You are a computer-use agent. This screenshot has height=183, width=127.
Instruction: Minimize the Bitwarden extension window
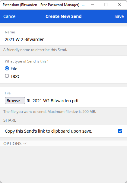click(x=92, y=5)
